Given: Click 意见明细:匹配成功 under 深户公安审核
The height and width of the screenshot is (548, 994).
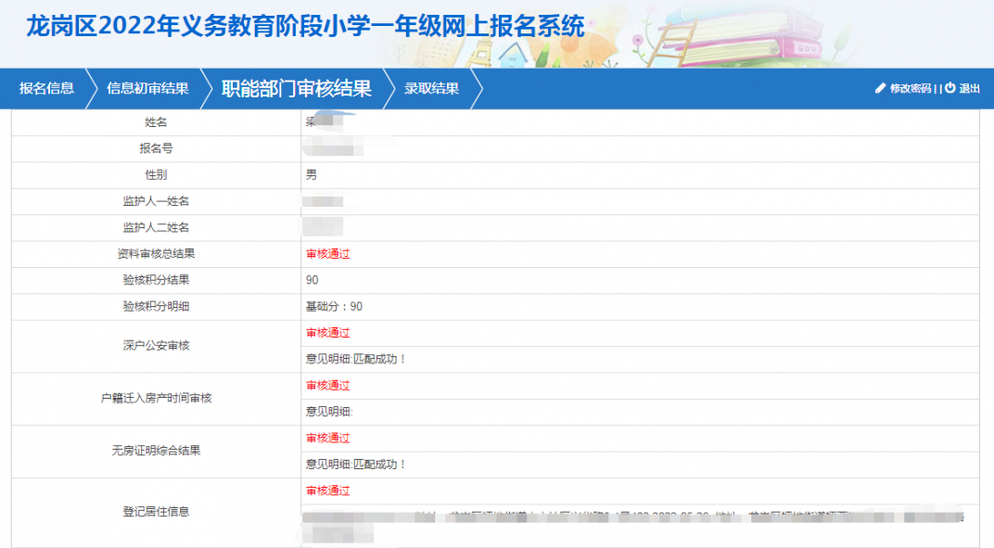Looking at the screenshot, I should (x=356, y=359).
